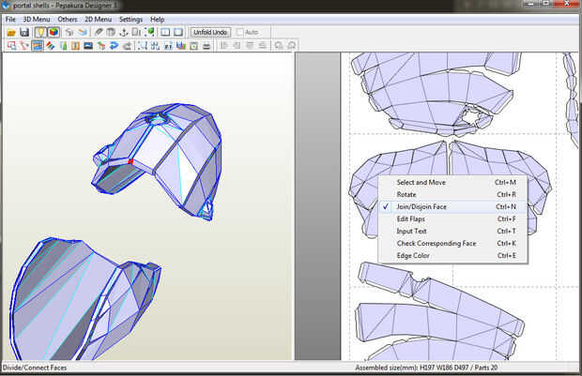Pick Edge Color in context menu

coord(414,255)
